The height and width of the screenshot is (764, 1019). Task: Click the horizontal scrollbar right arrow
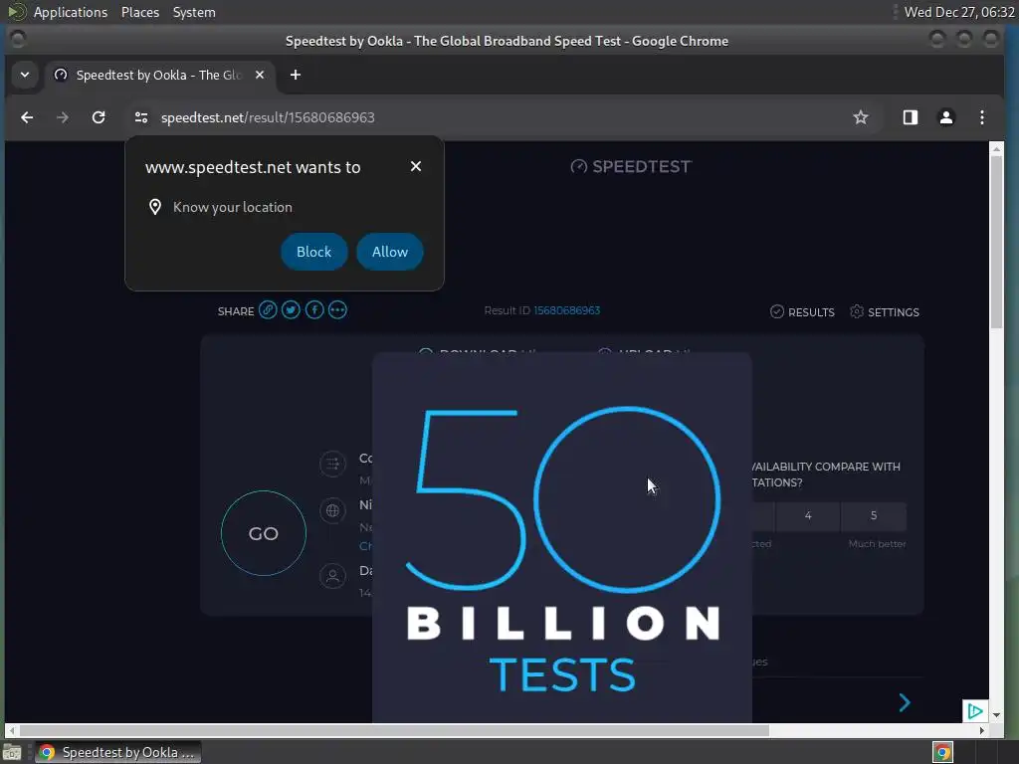(x=982, y=731)
